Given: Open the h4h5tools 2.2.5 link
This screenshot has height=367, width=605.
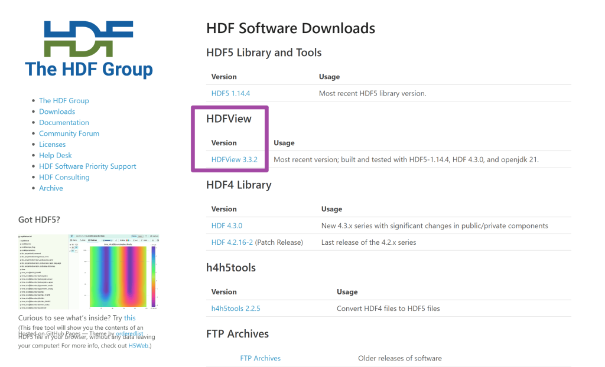Looking at the screenshot, I should (236, 309).
